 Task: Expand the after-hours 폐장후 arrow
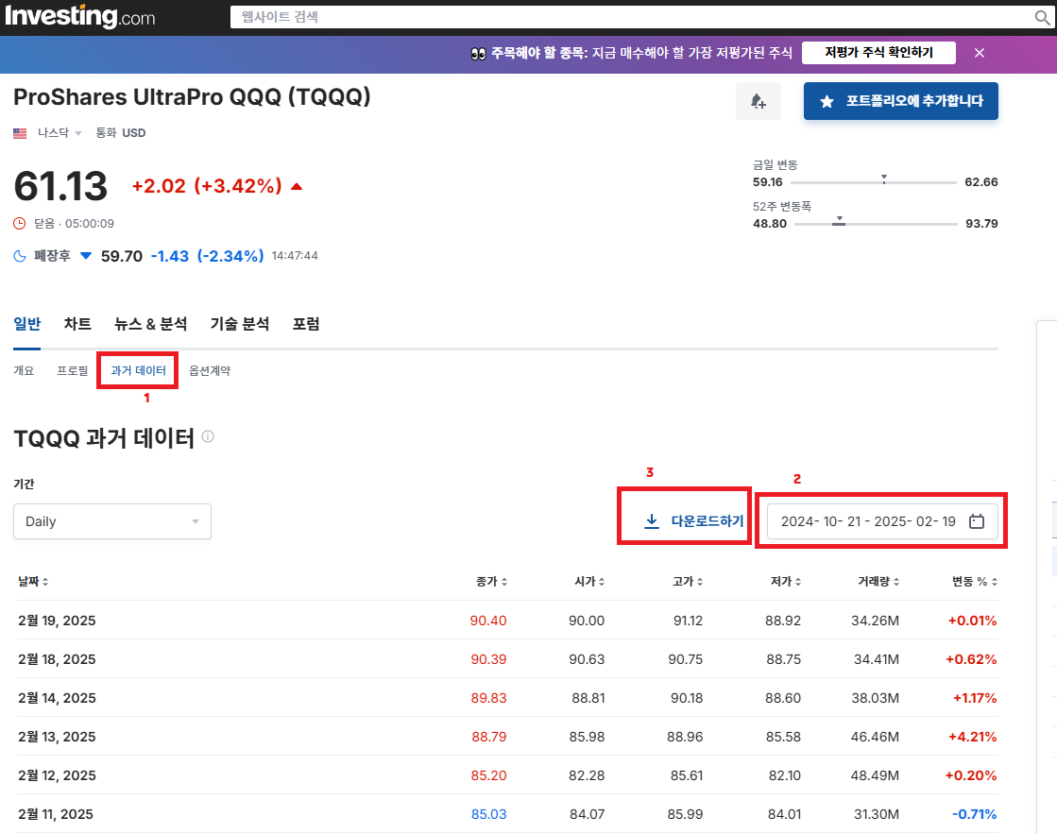pyautogui.click(x=86, y=256)
